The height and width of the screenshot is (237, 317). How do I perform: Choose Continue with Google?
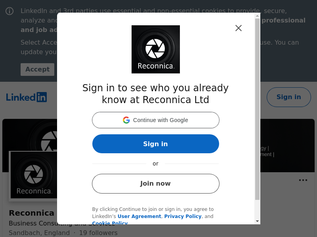click(155, 120)
